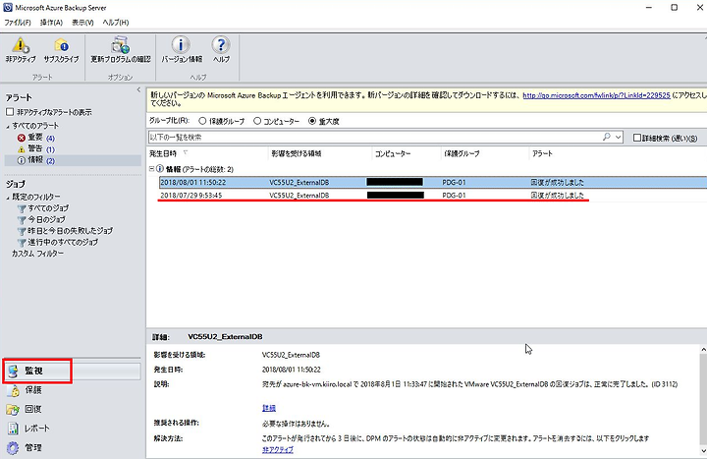
Task: Click details pane scroll down arrow
Action: (703, 451)
